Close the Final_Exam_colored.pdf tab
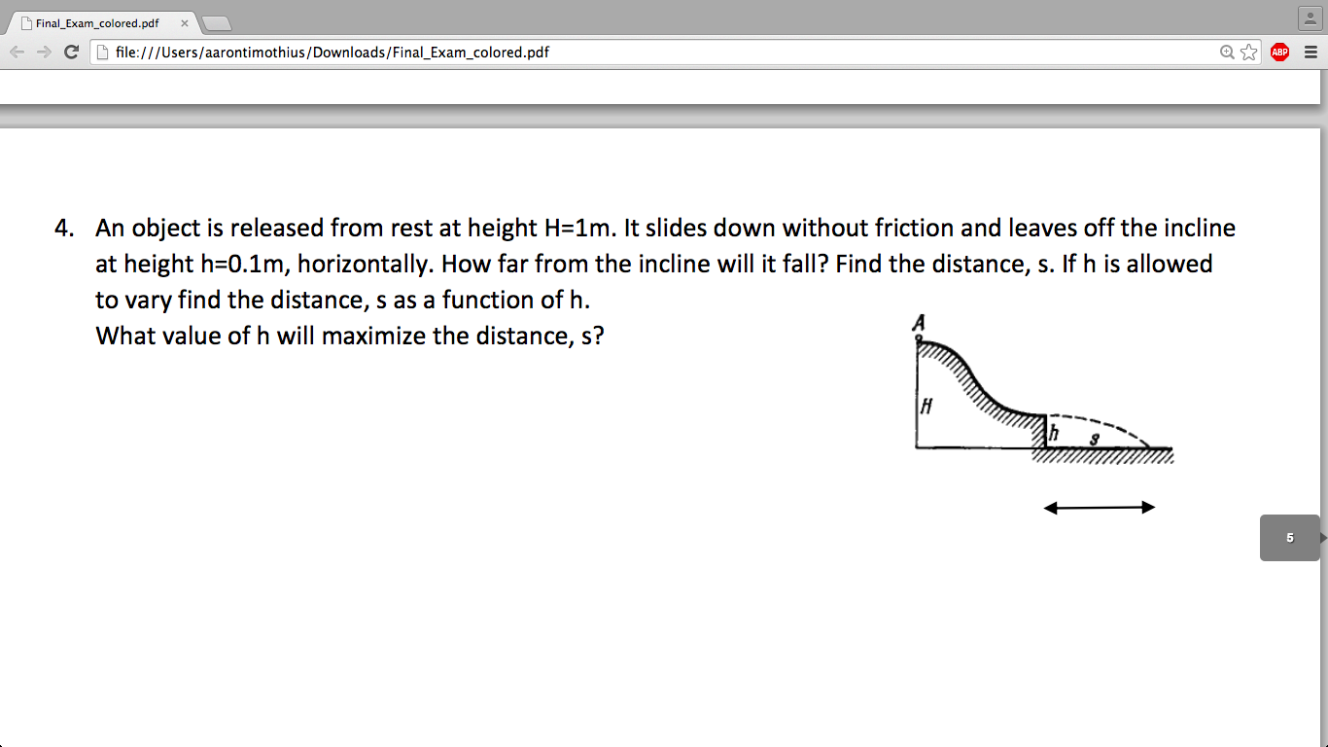The width and height of the screenshot is (1328, 747). [x=184, y=21]
